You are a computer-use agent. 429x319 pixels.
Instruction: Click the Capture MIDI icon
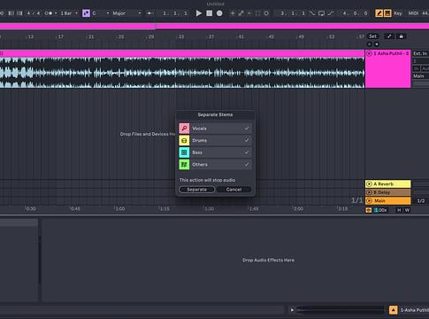pyautogui.click(x=257, y=13)
